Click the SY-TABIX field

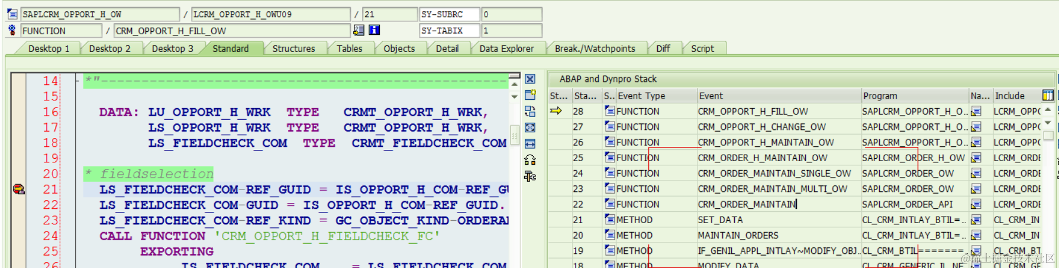[x=449, y=30]
